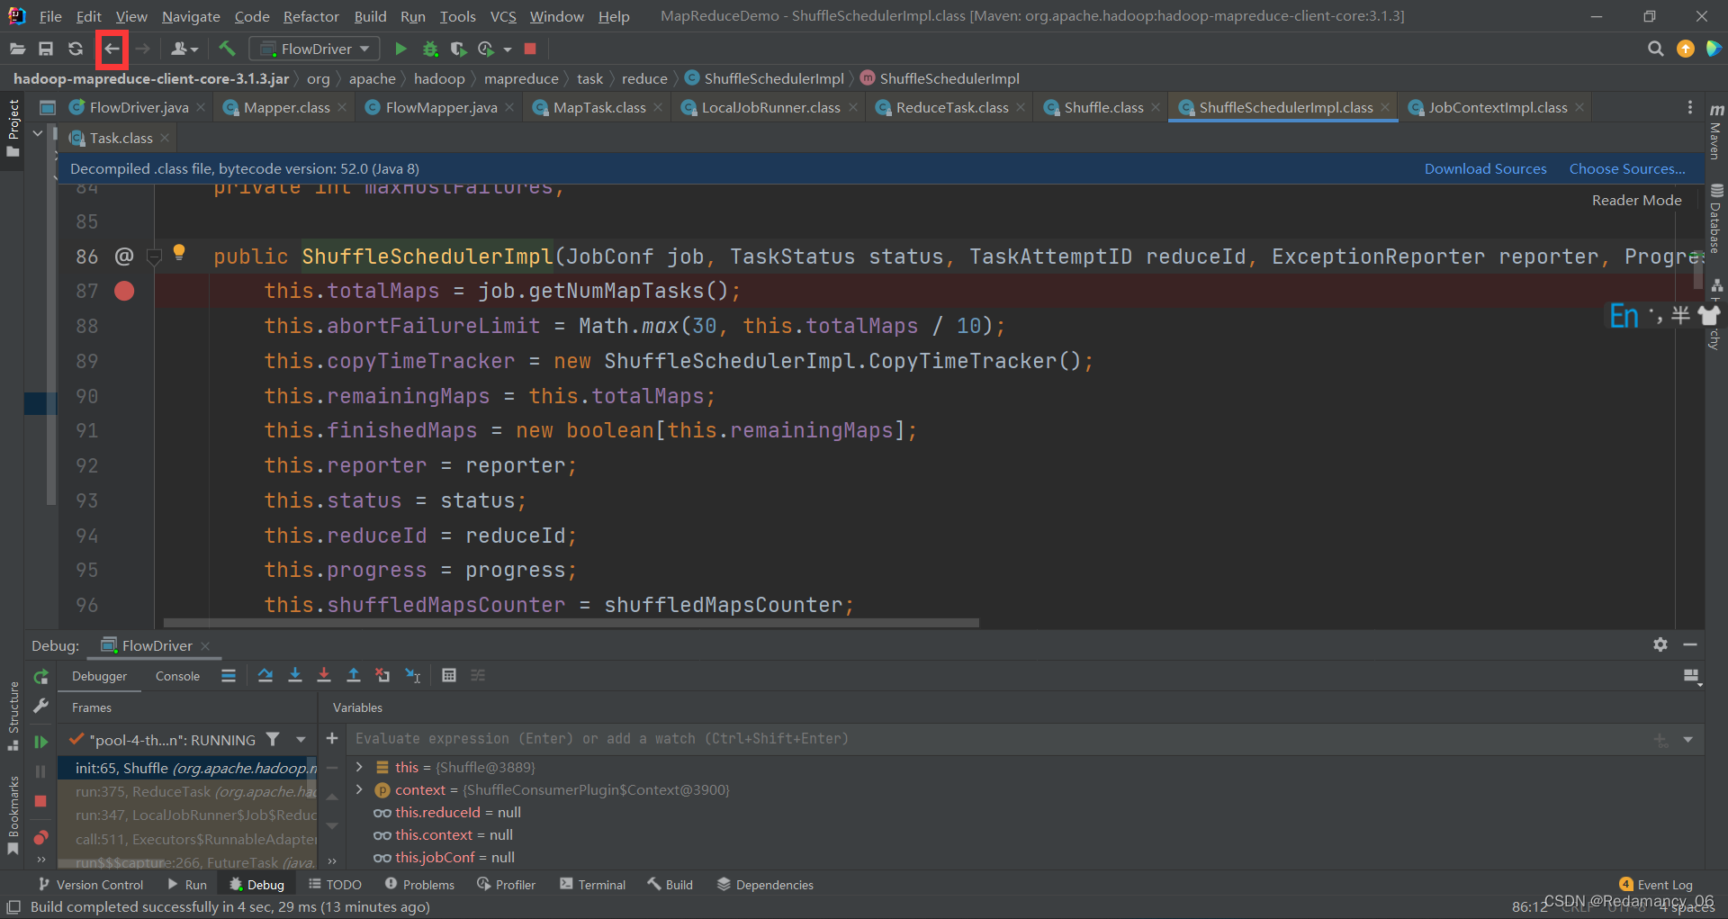Open the user account dropdown icon

[184, 49]
